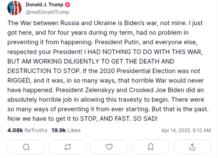Image resolution: width=222 pixels, height=158 pixels.
Task: Bookmark this post
Action: coord(150,147)
